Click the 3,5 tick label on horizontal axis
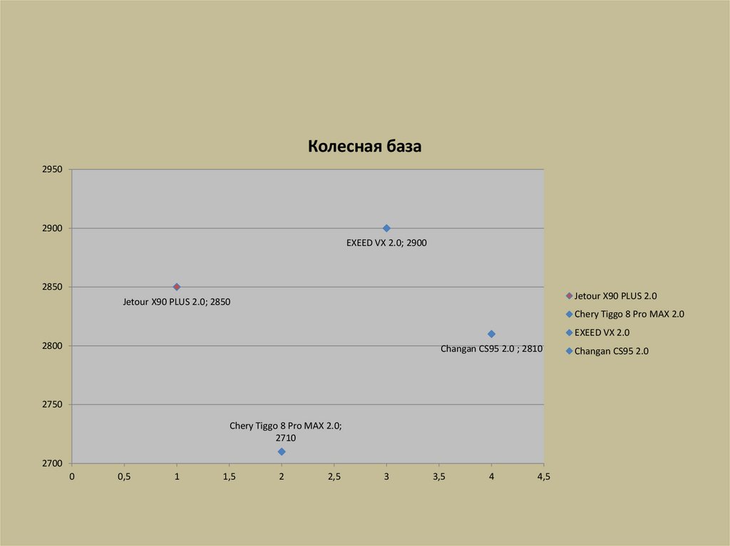The image size is (730, 546). [439, 477]
